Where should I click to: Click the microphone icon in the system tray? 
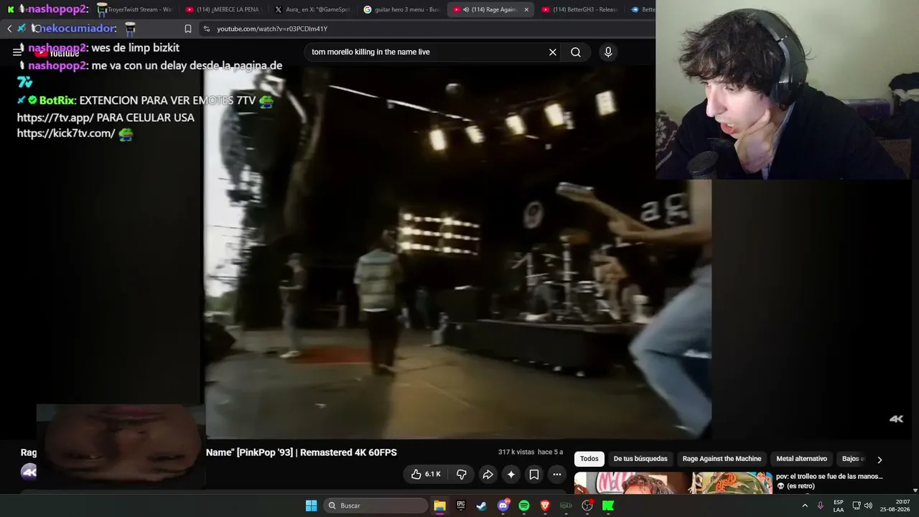coord(820,506)
